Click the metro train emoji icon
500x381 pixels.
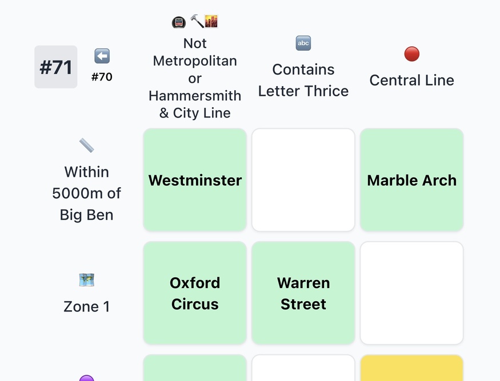179,22
